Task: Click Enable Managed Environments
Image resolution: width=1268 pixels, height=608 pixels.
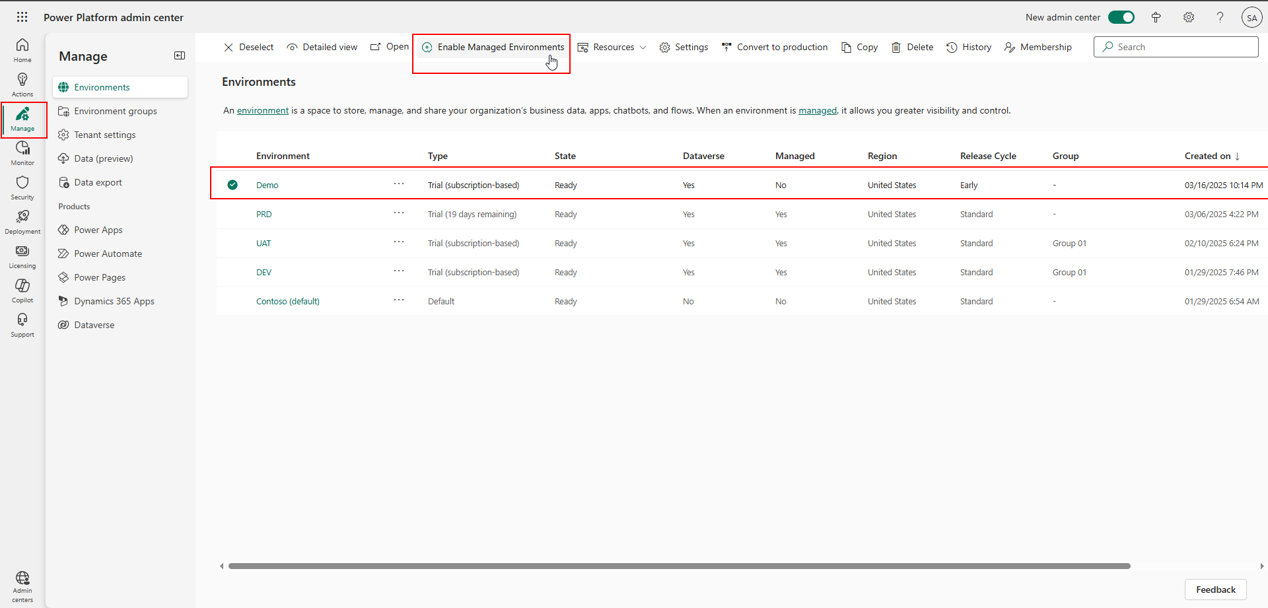Action: pyautogui.click(x=493, y=47)
